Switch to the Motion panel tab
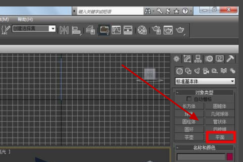The width and height of the screenshot is (243, 162). click(209, 59)
